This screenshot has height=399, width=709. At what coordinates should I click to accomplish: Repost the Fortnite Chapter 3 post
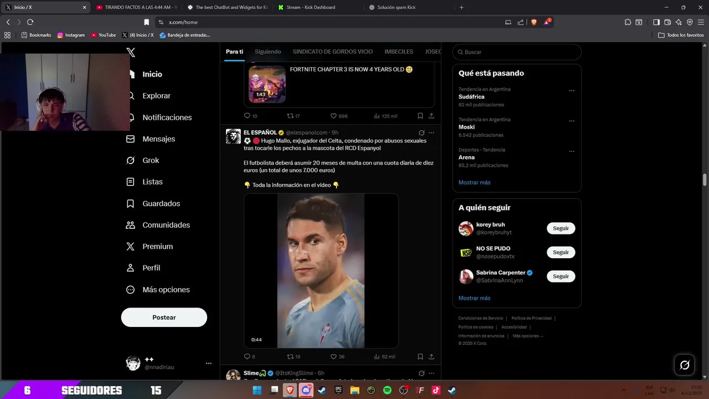pyautogui.click(x=294, y=116)
